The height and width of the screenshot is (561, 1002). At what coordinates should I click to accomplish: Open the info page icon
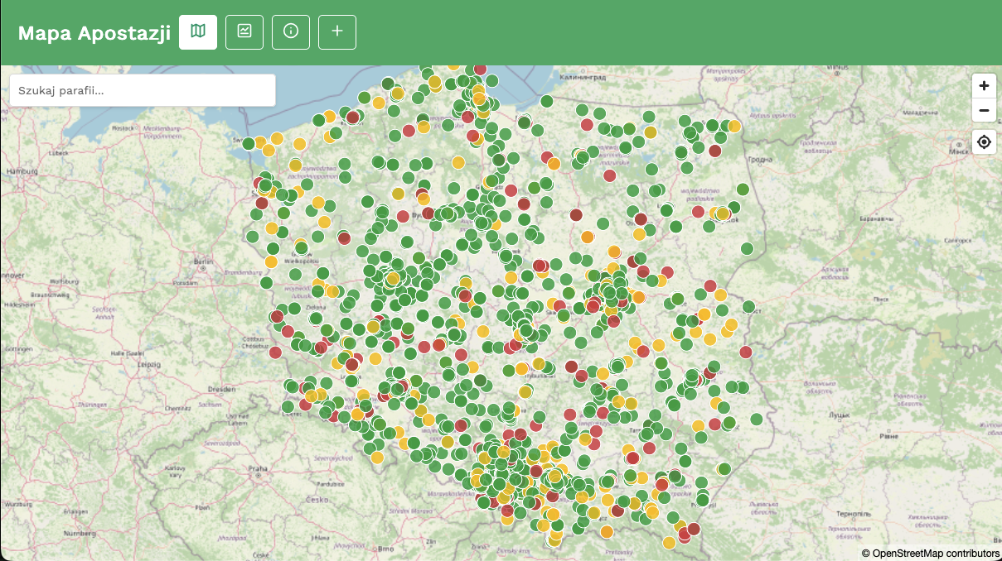coord(291,31)
